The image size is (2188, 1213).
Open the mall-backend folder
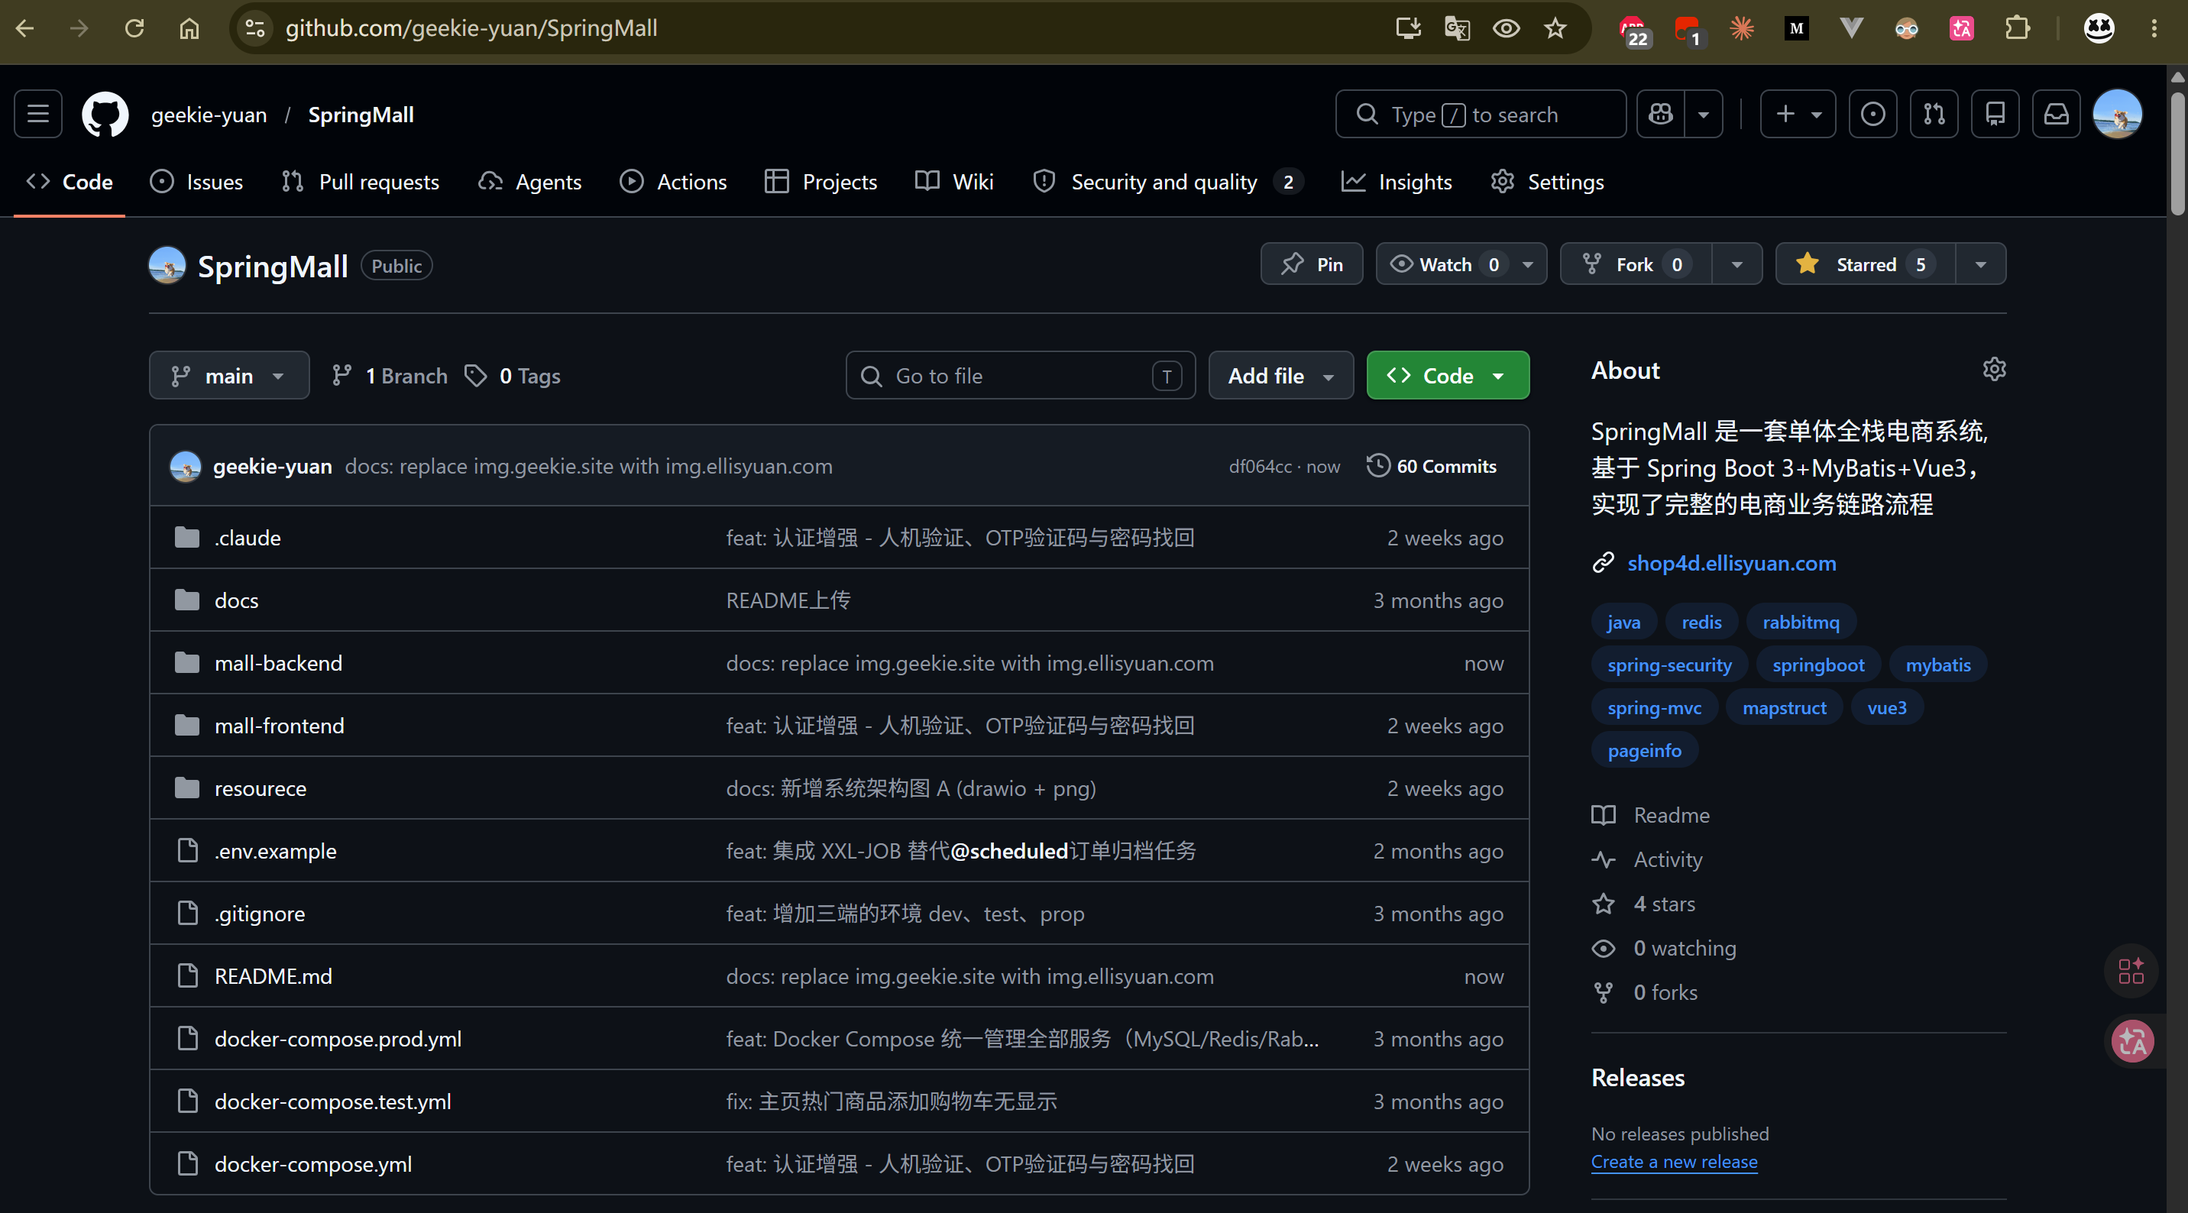point(279,662)
